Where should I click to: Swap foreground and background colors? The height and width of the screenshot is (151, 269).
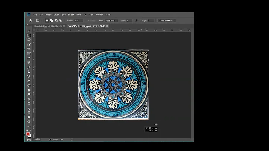point(30,130)
